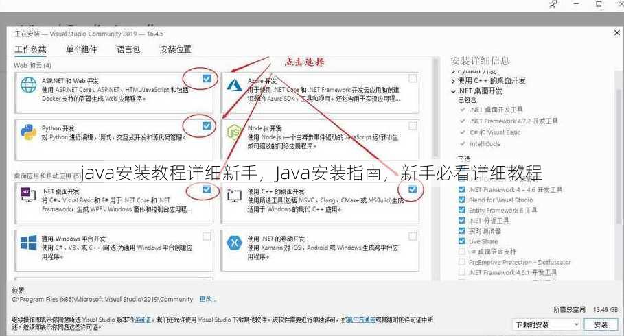Viewport: 624px width, 336px height.
Task: Open the 第三方通告 link
Action: (361, 320)
